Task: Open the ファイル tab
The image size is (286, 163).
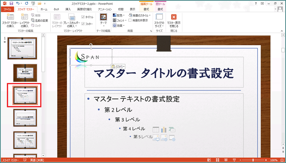Action: coord(7,9)
